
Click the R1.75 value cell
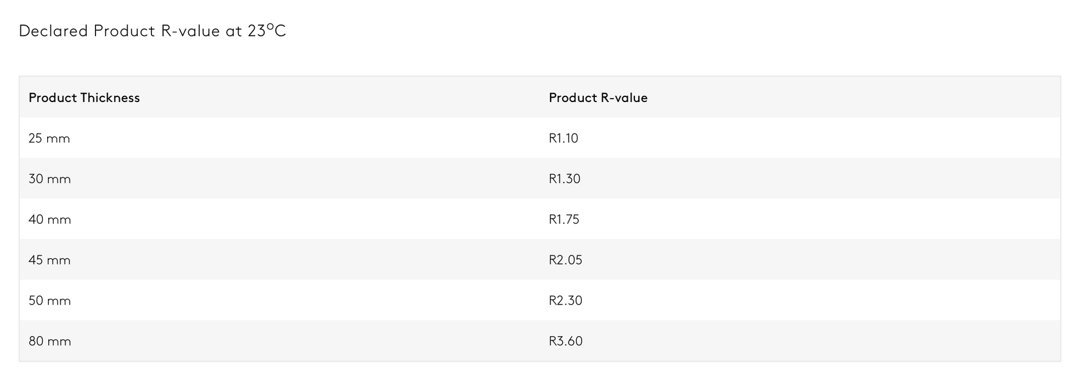pyautogui.click(x=564, y=220)
